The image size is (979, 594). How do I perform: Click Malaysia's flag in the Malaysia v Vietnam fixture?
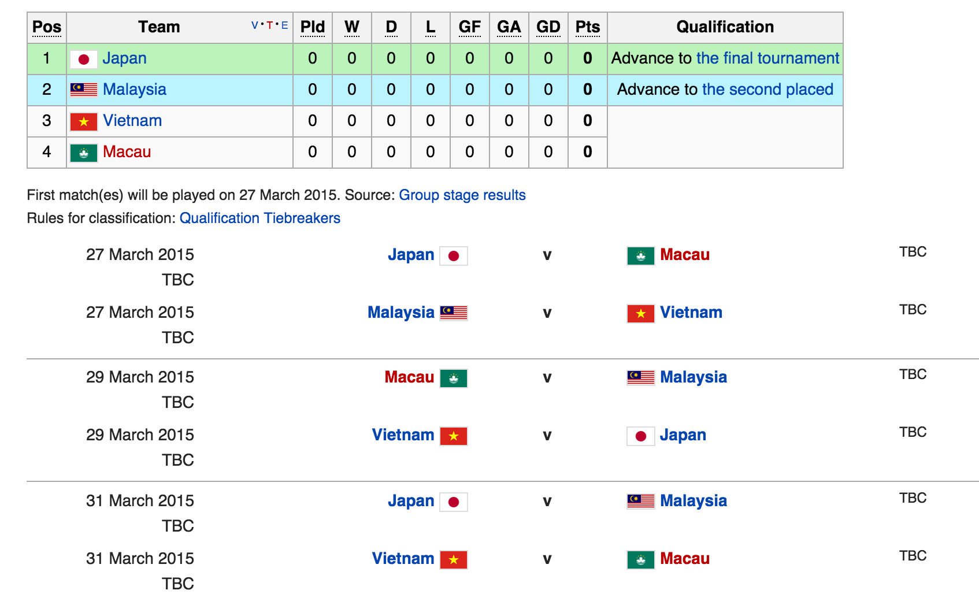click(454, 313)
